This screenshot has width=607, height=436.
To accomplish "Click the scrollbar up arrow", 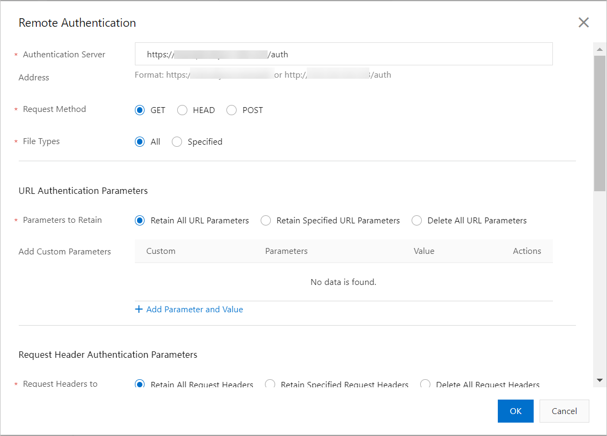I will click(600, 49).
